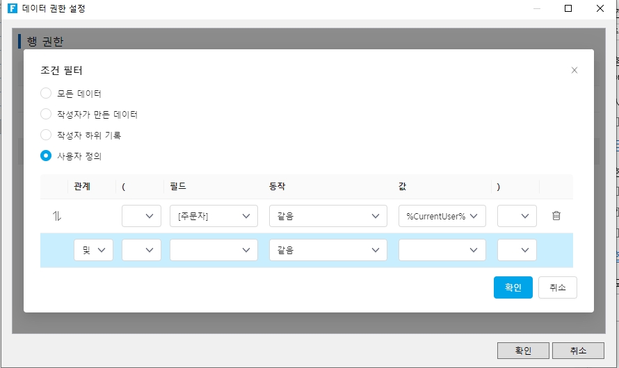This screenshot has width=619, height=368.
Task: Open first row 같음 operation dropdown
Action: 328,216
